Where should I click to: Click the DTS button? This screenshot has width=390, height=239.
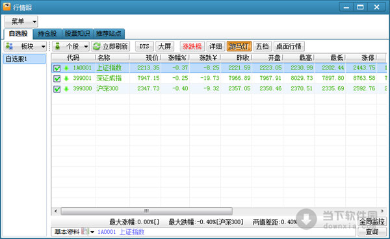coord(144,46)
